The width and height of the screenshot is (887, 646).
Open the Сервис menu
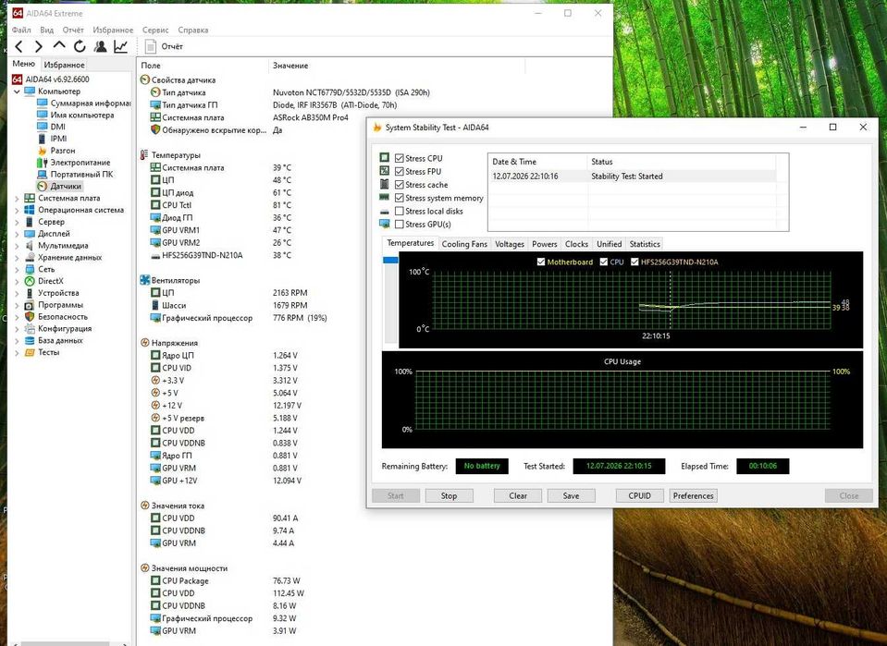pyautogui.click(x=155, y=30)
